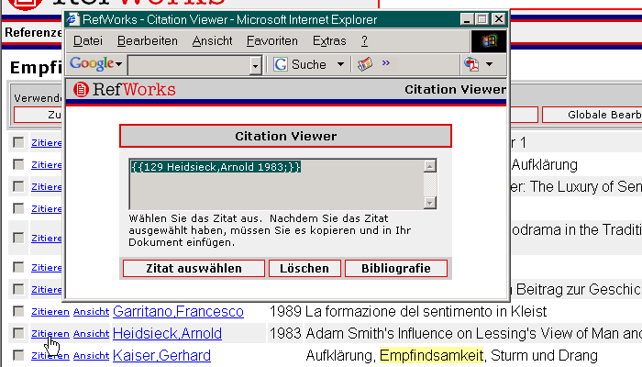Open the Favoriten menu
642x367 pixels.
tap(271, 41)
